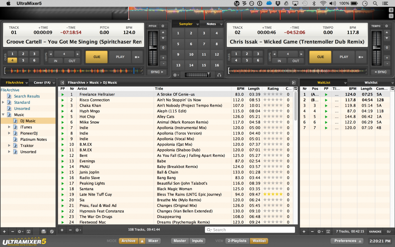Screen dimensions: 395x247
Task: Click the Master button
Action: point(180,241)
